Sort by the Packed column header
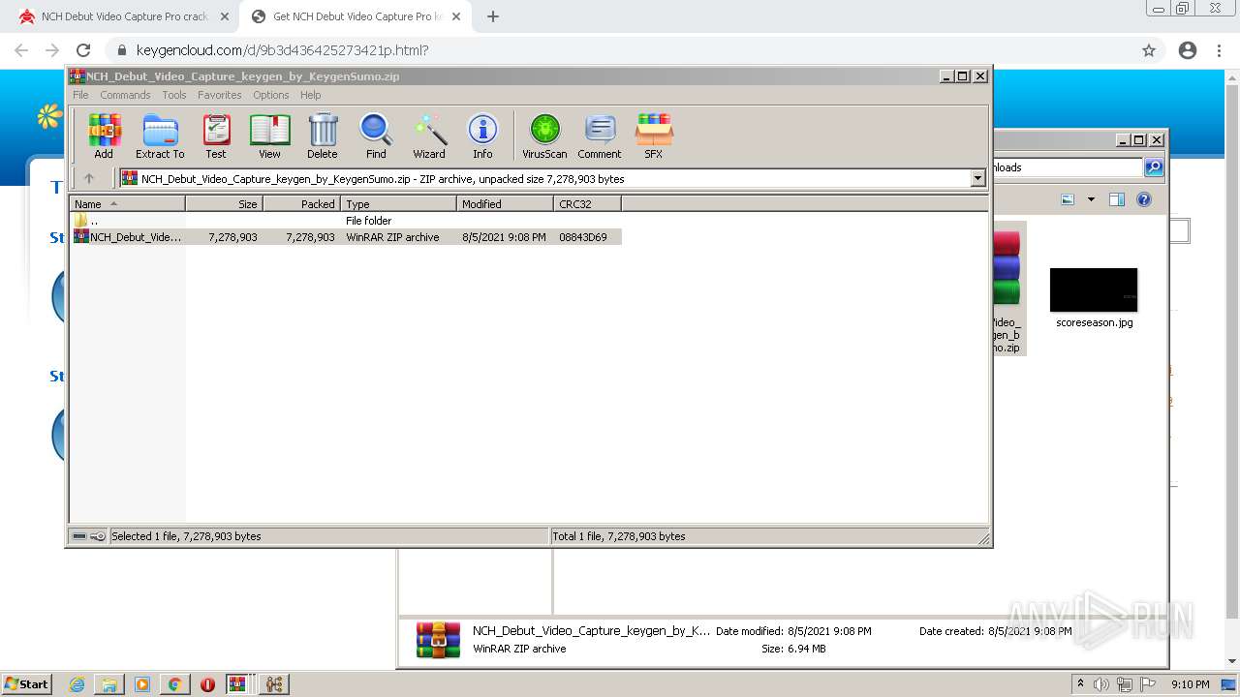The height and width of the screenshot is (697, 1240). [301, 204]
